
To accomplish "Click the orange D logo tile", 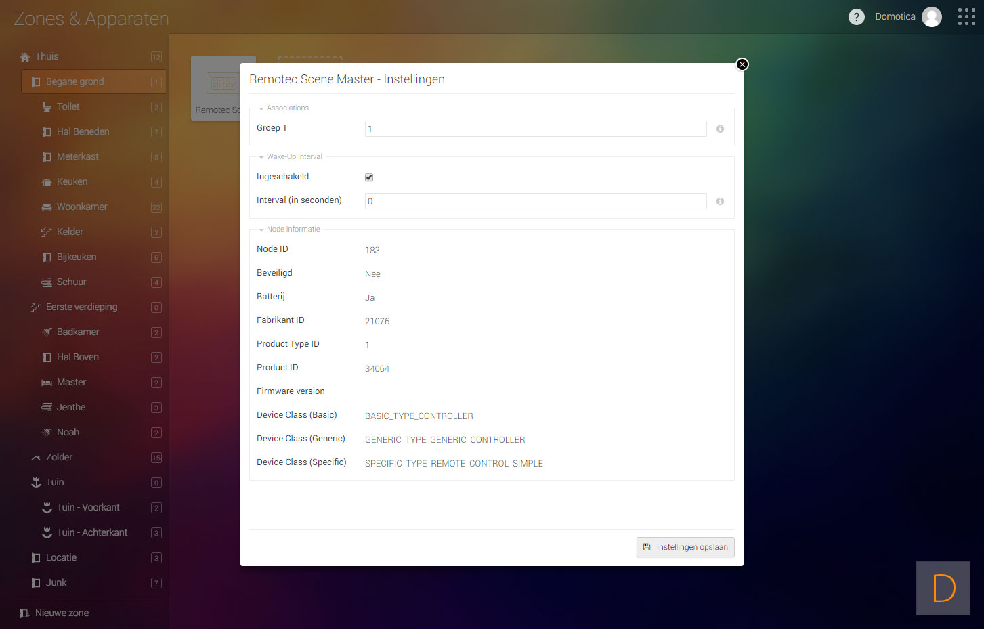I will click(943, 588).
